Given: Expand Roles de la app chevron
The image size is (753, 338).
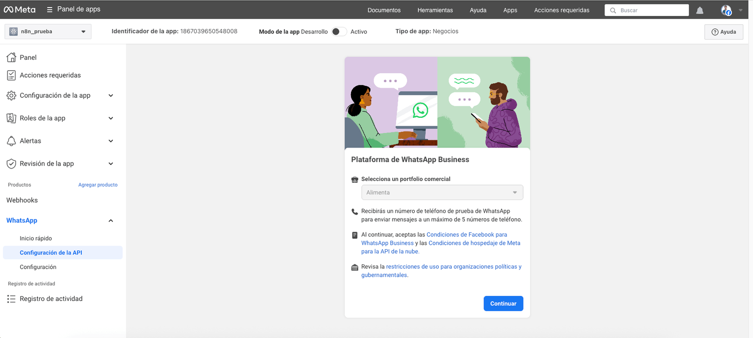Looking at the screenshot, I should pyautogui.click(x=111, y=118).
